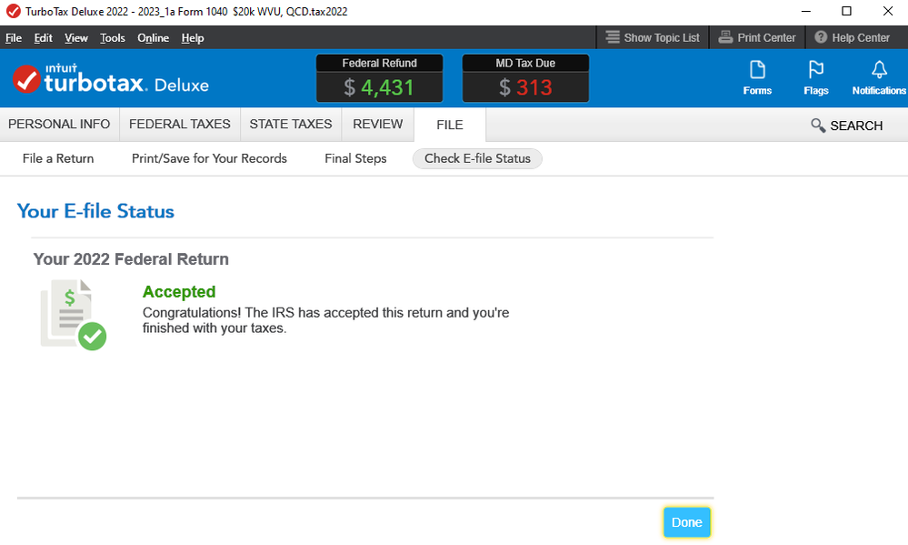
Task: Go to Print/Save for Your Records
Action: pos(209,158)
